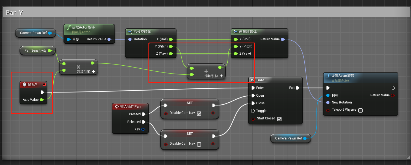Click the multiply node's output pin
411x165 pixels.
click(x=92, y=63)
